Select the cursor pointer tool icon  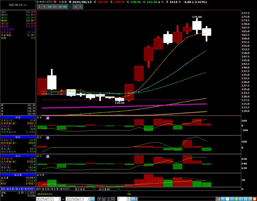click(x=223, y=199)
